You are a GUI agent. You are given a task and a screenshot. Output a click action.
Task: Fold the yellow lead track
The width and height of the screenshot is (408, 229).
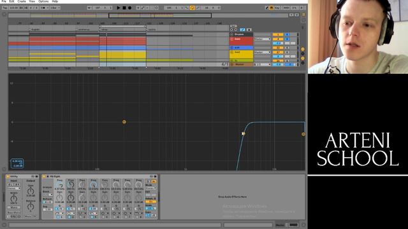[231, 52]
